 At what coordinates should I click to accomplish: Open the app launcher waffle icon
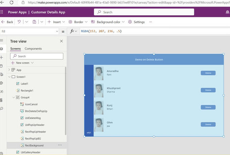[x=1, y=12]
